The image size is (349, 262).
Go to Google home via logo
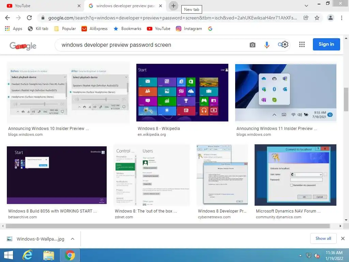click(x=23, y=46)
